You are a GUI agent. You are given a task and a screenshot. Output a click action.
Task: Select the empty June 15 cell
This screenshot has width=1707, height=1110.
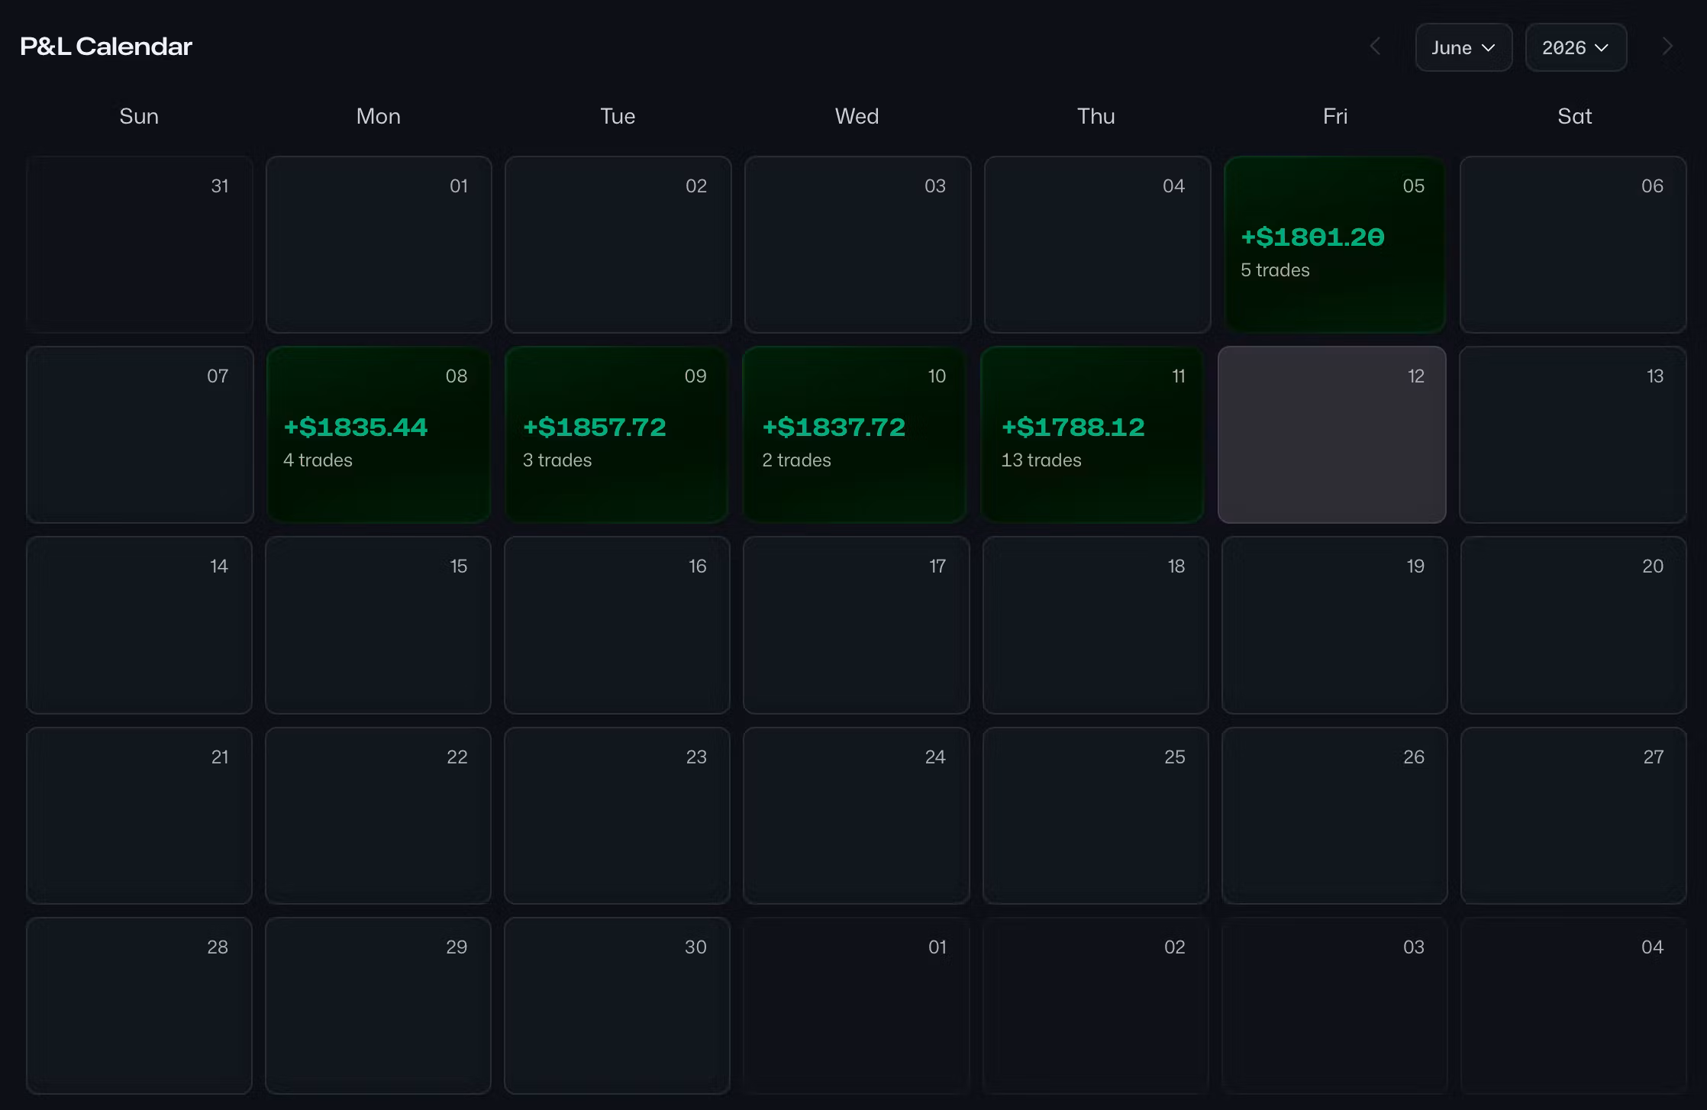(x=378, y=625)
